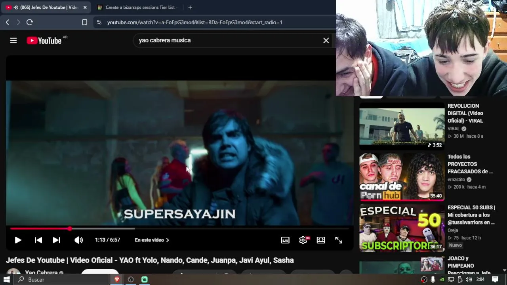The height and width of the screenshot is (285, 507).
Task: Open 'Todos los PROYECTOS FRACASADOS de' title
Action: point(470,164)
